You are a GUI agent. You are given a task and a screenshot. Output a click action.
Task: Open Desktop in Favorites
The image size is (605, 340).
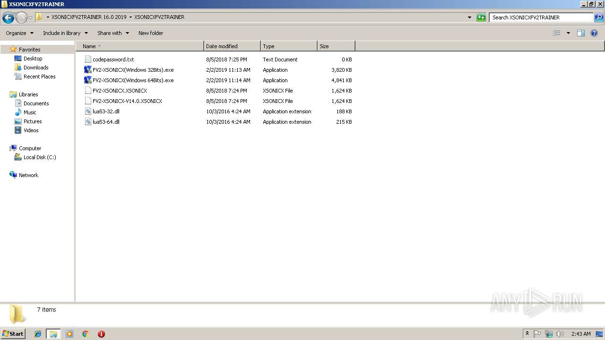(33, 59)
